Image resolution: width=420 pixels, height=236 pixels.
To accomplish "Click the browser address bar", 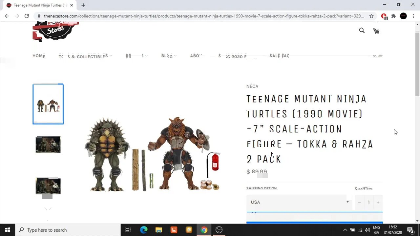I will 203,16.
